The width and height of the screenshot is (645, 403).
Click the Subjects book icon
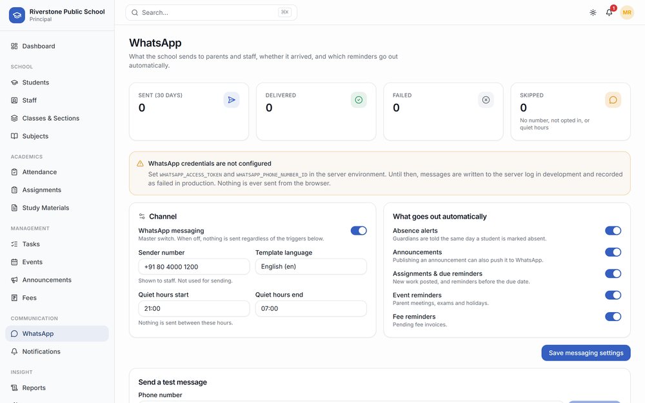coord(14,136)
